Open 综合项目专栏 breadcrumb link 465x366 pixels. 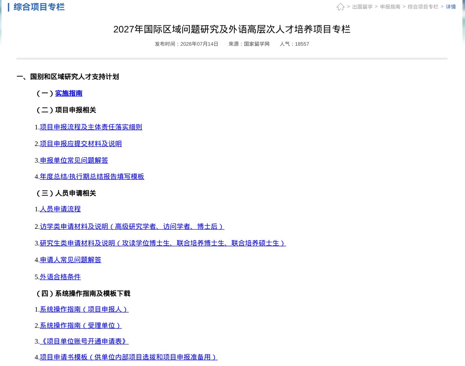[x=423, y=7]
